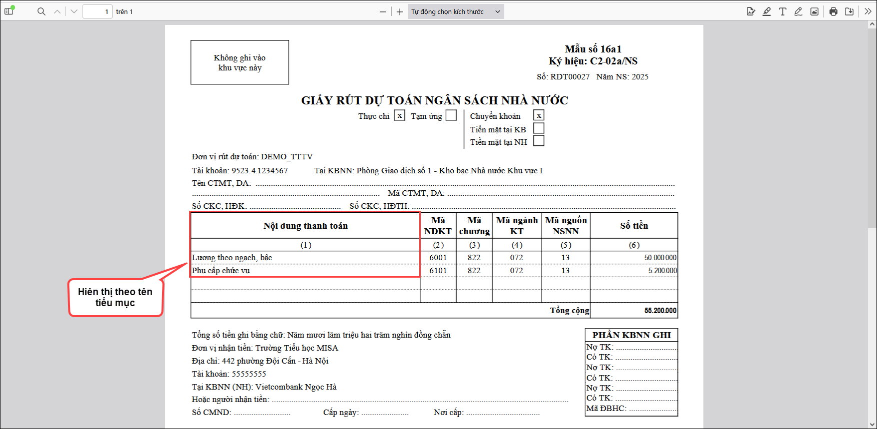The image size is (877, 429).
Task: Toggle the Thực chi checkbox
Action: [399, 115]
